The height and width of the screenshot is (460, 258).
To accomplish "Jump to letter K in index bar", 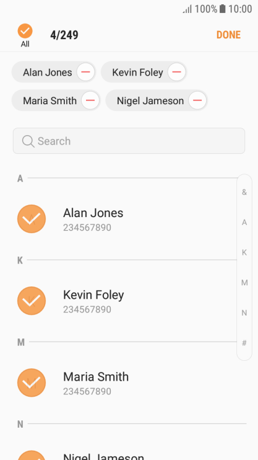I will [244, 252].
